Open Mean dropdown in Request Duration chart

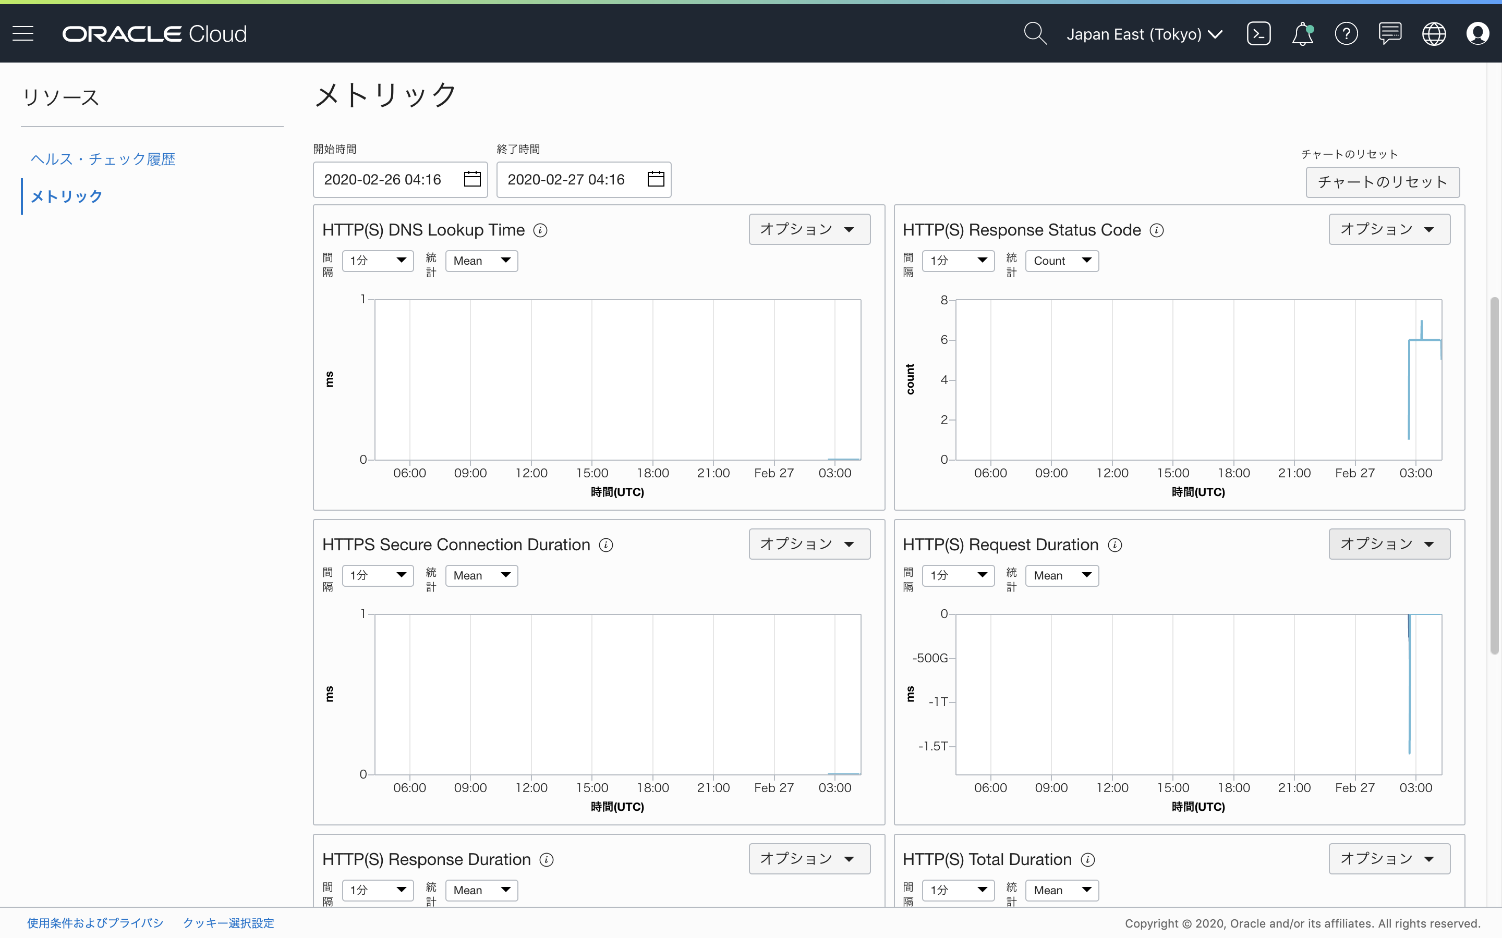pos(1062,575)
